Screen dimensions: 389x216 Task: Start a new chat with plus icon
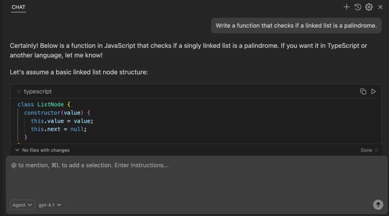point(347,7)
